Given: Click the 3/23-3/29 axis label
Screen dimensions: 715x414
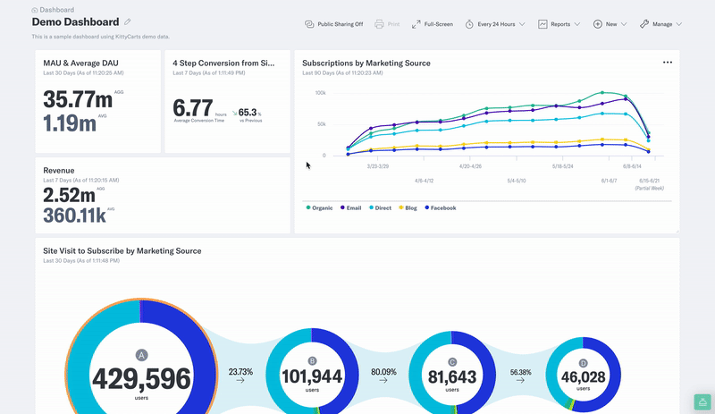Looking at the screenshot, I should click(x=378, y=166).
